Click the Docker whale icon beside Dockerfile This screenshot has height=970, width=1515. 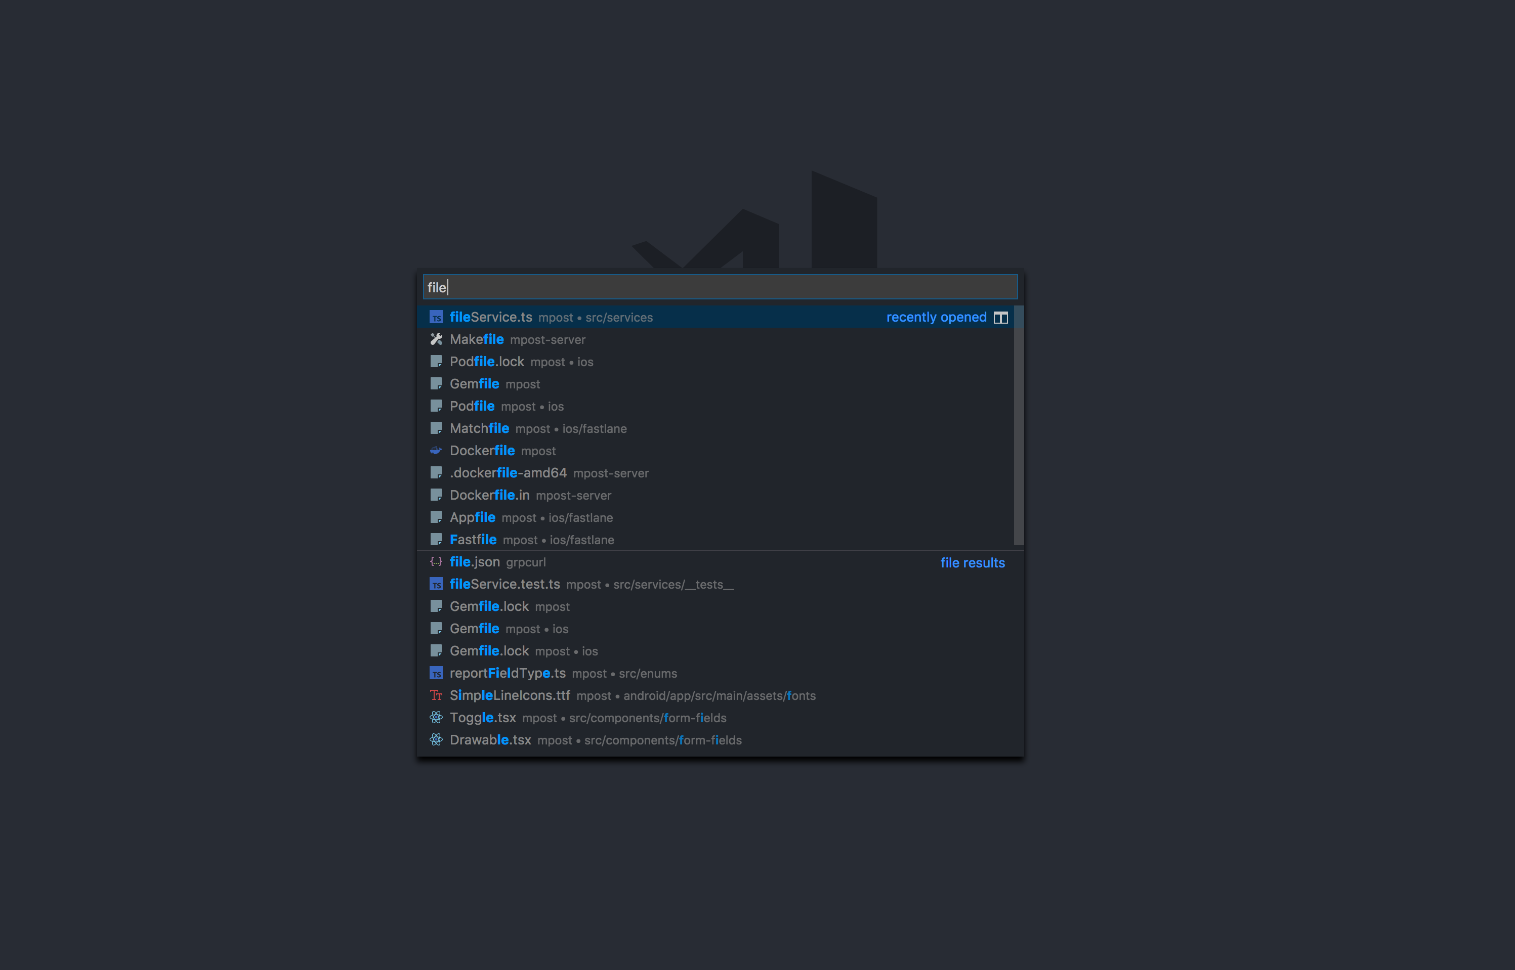tap(436, 450)
